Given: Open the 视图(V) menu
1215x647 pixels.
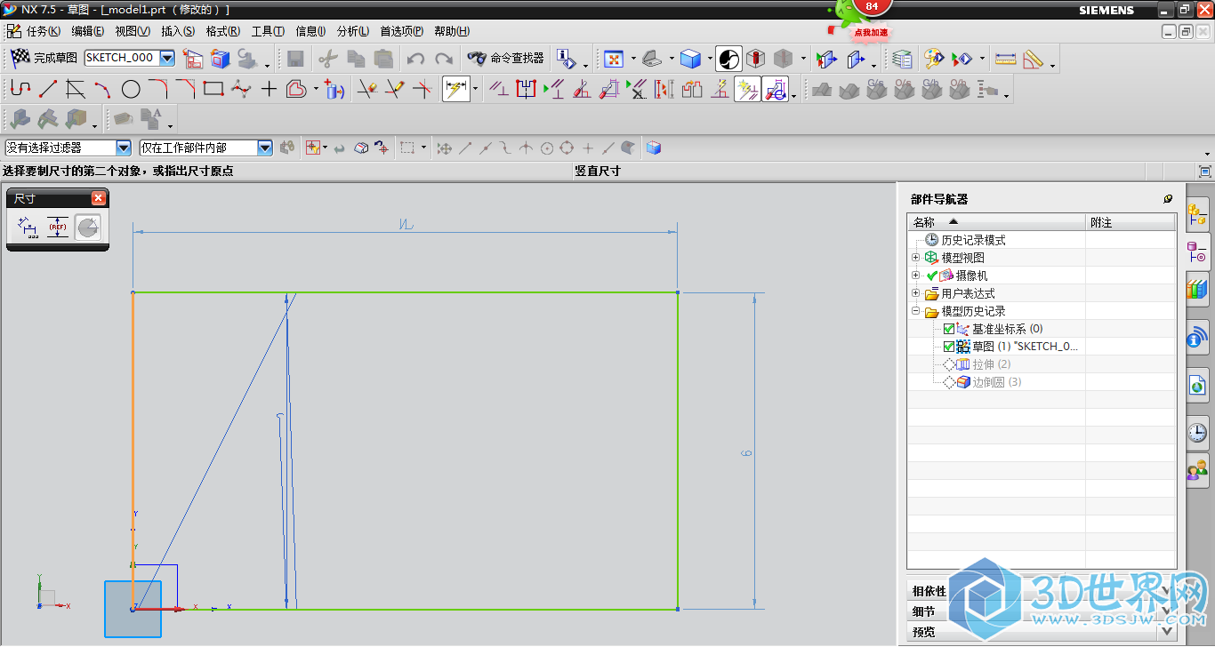Looking at the screenshot, I should pos(133,31).
